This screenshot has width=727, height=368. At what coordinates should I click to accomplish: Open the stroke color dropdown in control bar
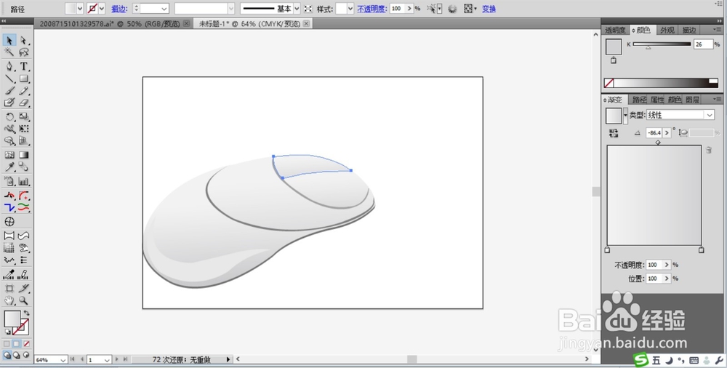click(102, 8)
